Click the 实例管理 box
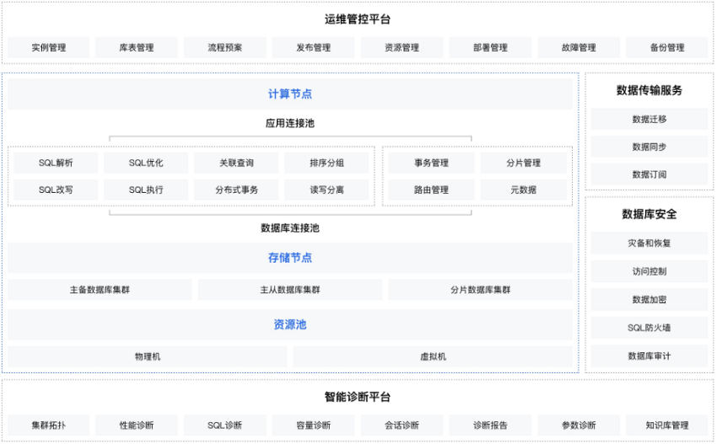This screenshot has width=717, height=444. click(48, 47)
